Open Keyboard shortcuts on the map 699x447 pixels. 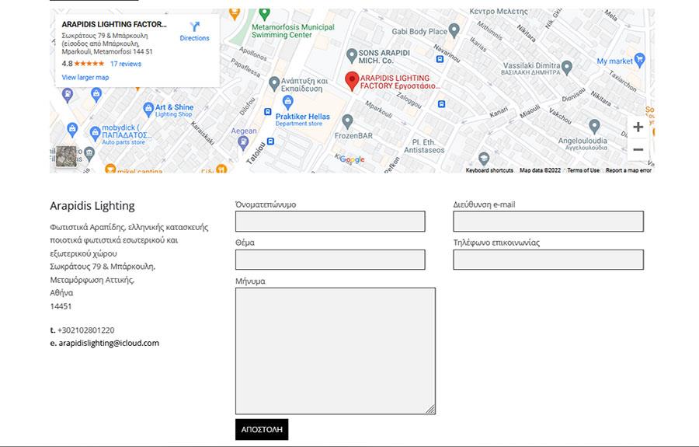click(x=489, y=170)
